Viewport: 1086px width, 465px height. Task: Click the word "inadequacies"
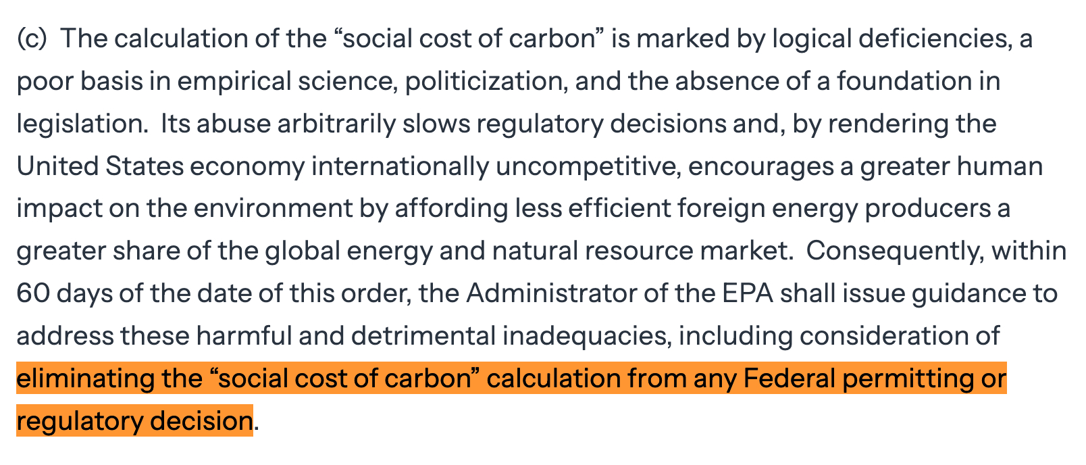point(586,336)
